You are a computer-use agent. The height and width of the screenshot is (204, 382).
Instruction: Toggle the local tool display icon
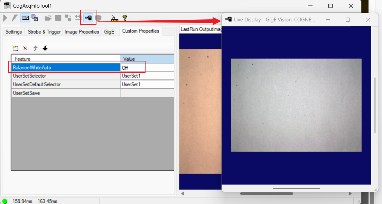(x=25, y=18)
